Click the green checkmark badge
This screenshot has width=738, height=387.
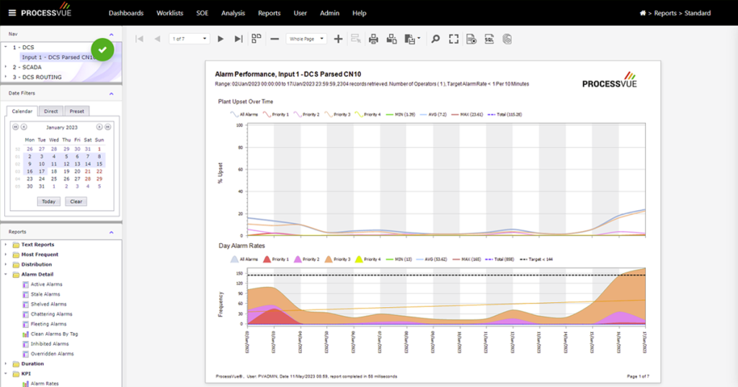point(102,50)
